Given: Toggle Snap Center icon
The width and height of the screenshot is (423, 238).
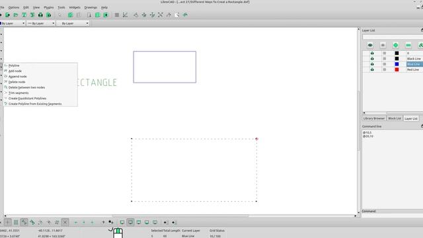Looking at the screenshot, I should [x=40, y=222].
